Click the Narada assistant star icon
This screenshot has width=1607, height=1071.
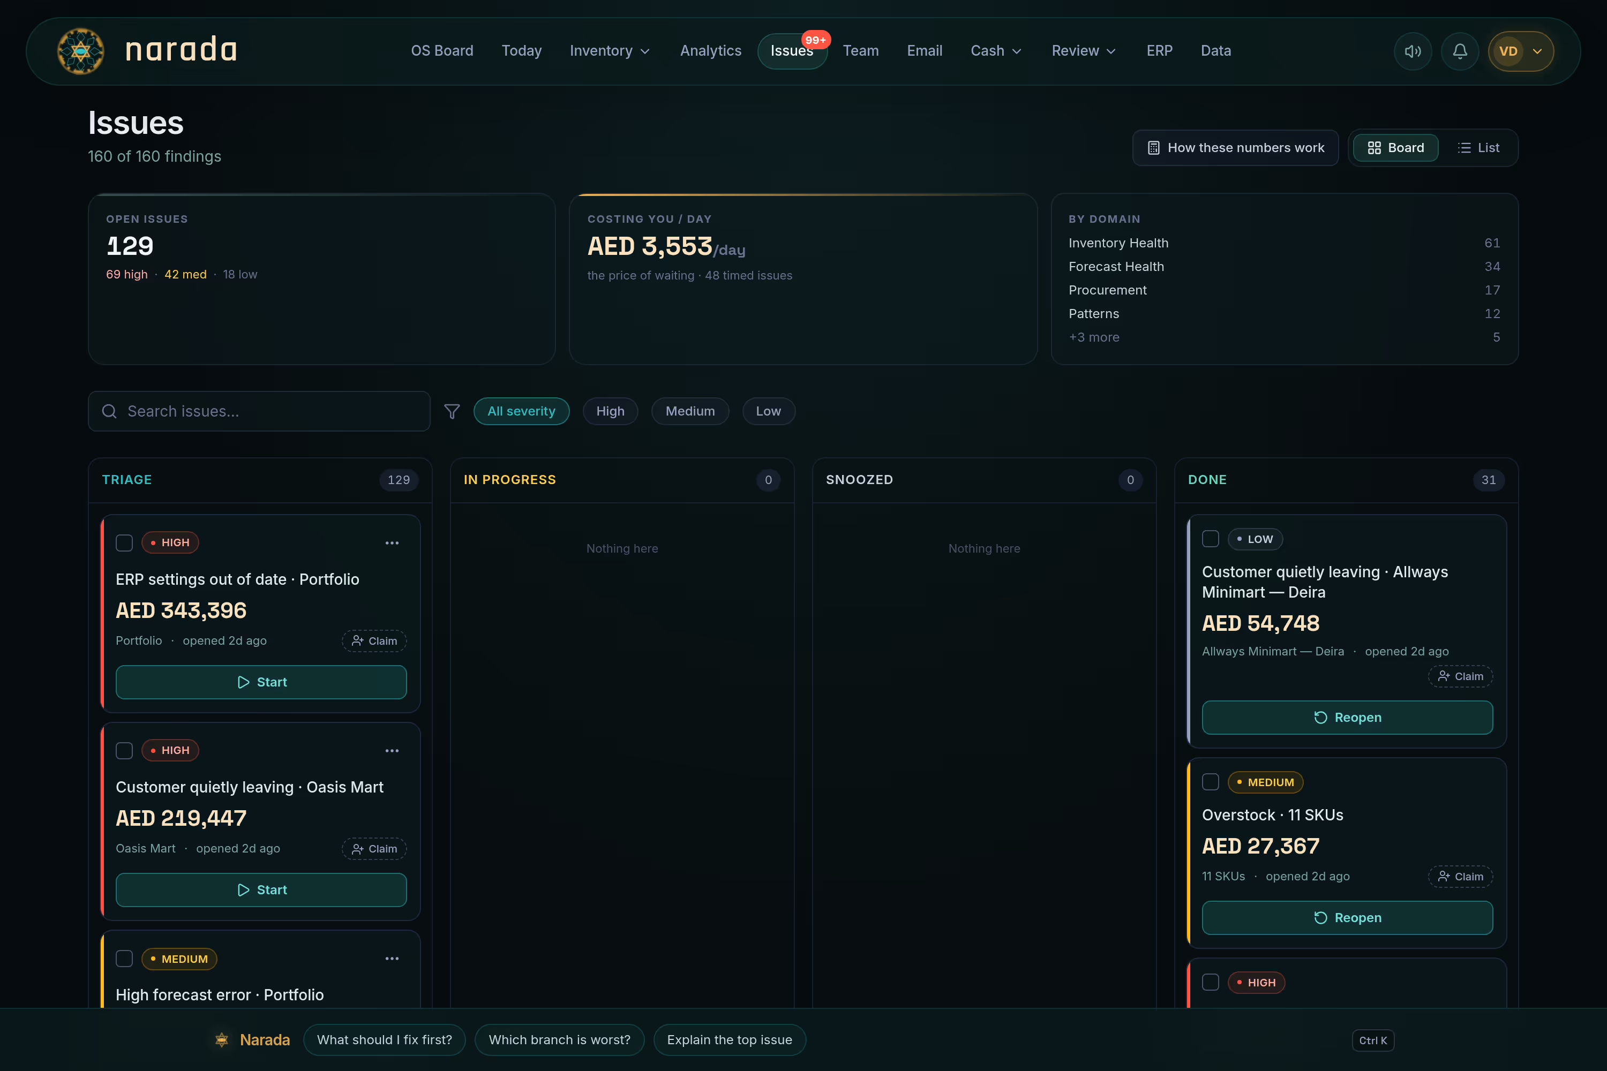pos(221,1039)
